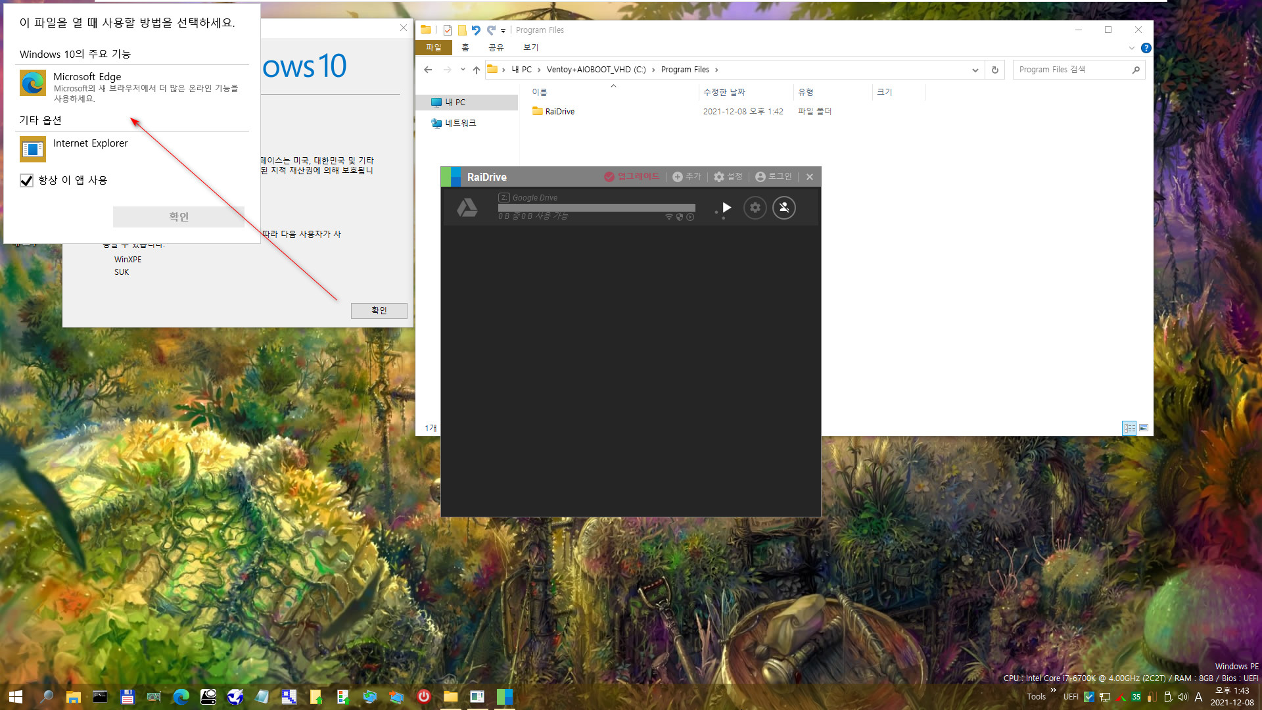Open the recent locations dropdown arrow
The image size is (1262, 710).
click(x=463, y=70)
